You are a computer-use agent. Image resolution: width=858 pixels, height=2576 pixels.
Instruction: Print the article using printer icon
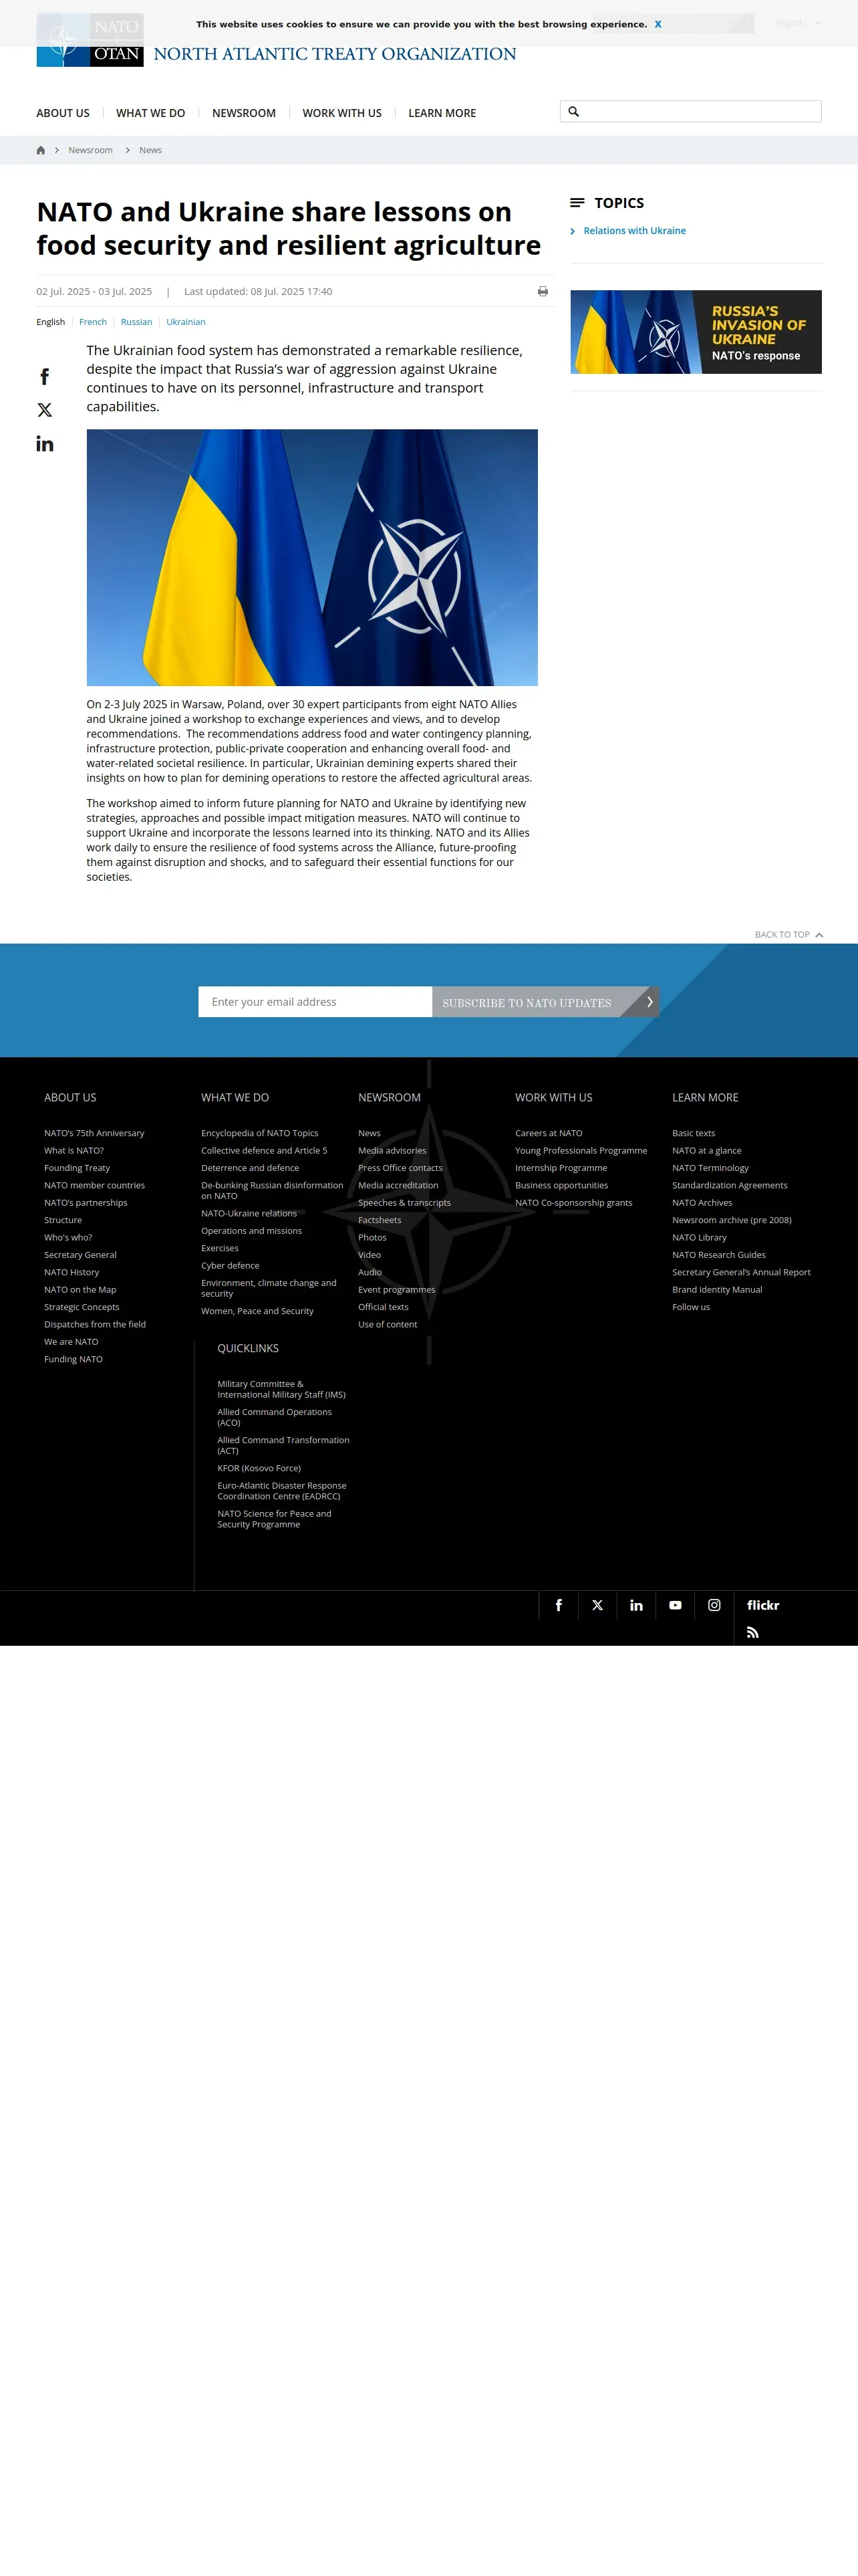point(543,291)
